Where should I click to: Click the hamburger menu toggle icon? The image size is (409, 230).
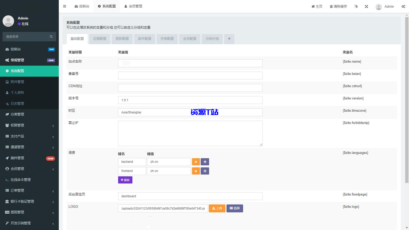[x=65, y=6]
